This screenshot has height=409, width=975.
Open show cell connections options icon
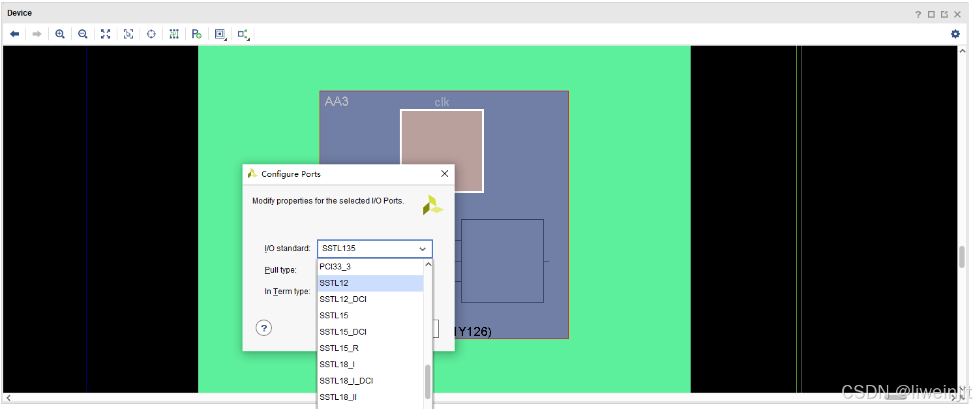click(243, 34)
